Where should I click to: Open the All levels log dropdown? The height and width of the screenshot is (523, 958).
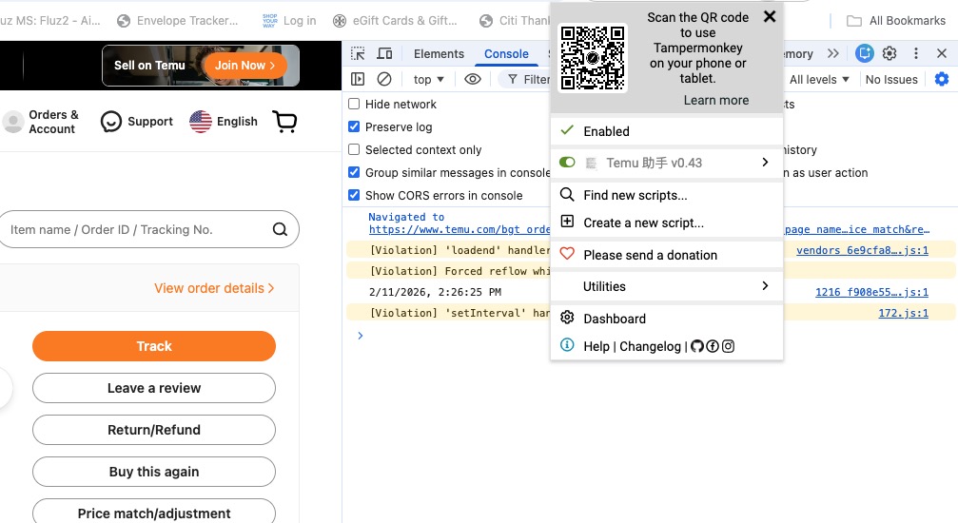pos(819,80)
